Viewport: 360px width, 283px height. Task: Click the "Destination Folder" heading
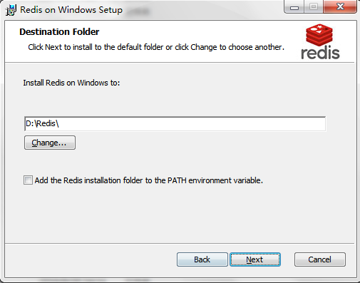[x=59, y=31]
